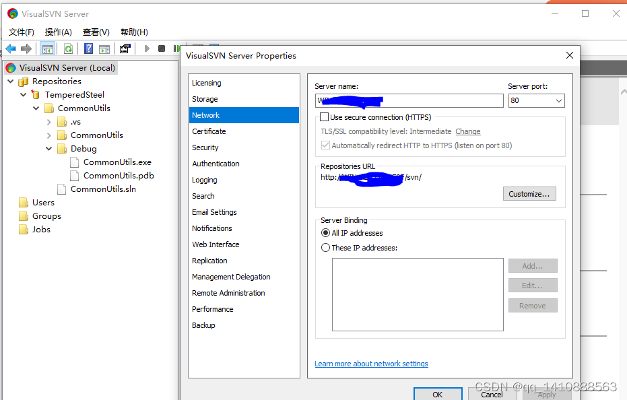Open the Email Settings page
627x400 pixels.
244,212
